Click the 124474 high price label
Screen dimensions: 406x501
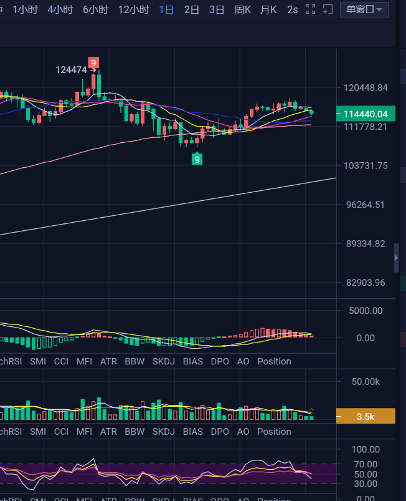[71, 70]
